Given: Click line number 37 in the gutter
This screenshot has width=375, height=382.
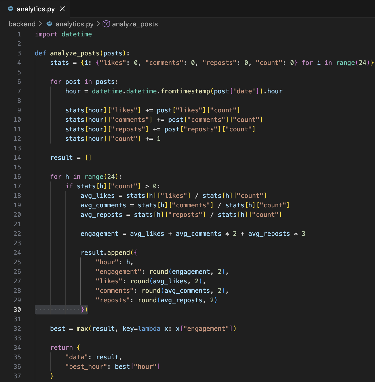Looking at the screenshot, I should click(x=17, y=376).
